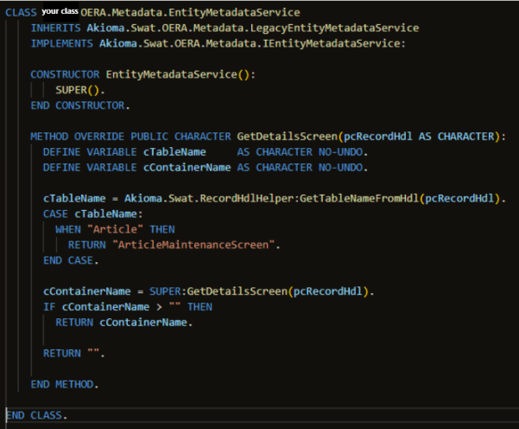519x429 pixels.
Task: Click the 'END CONSTRUCTOR.' line
Action: click(x=80, y=106)
